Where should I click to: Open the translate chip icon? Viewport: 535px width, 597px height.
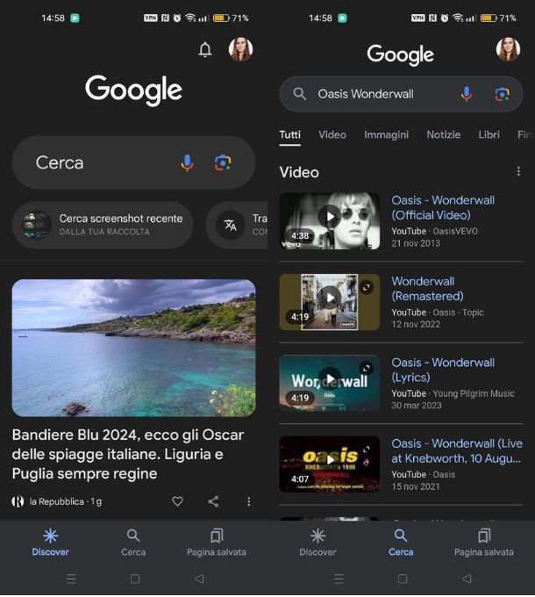(x=230, y=225)
